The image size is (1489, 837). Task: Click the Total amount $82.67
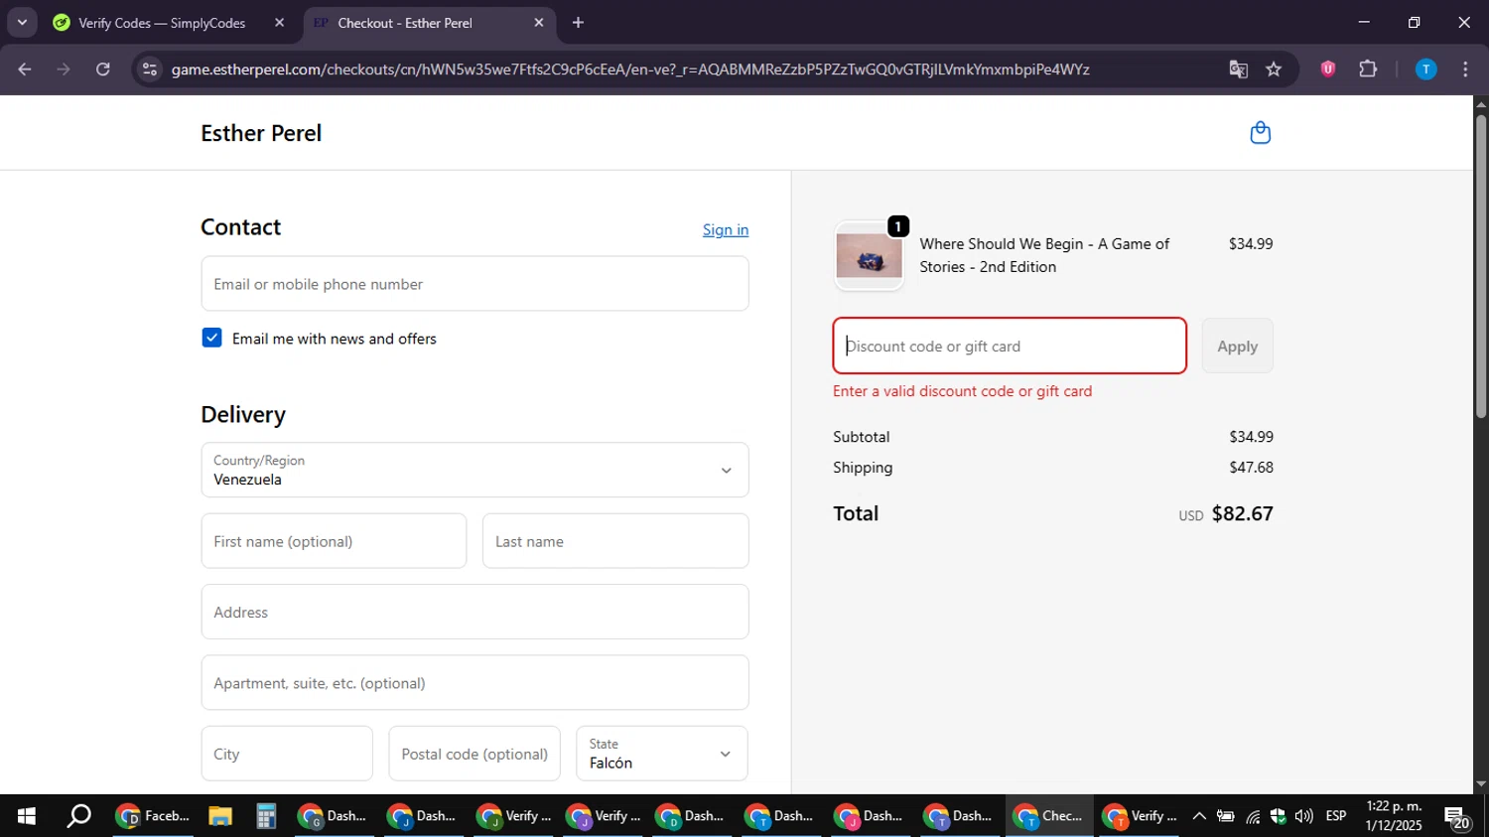1243,513
